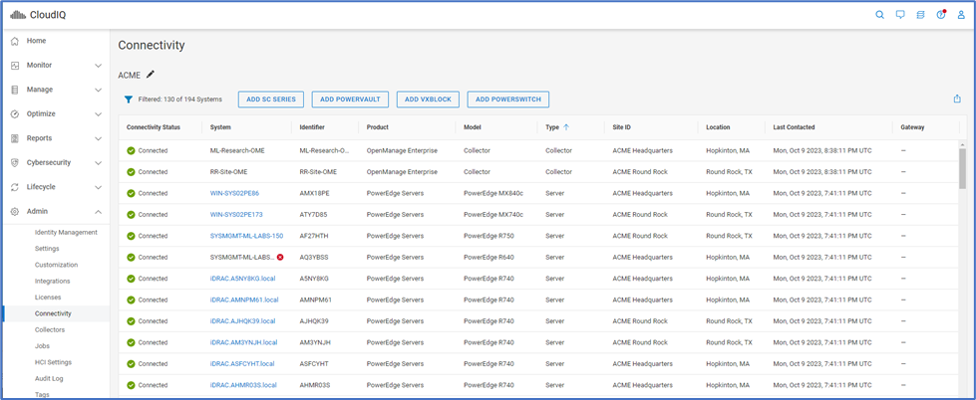This screenshot has height=400, width=976.
Task: Open Licenses under Admin
Action: coord(48,298)
